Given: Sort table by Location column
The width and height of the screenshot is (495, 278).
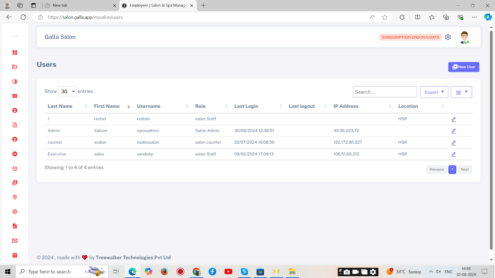Looking at the screenshot, I should pyautogui.click(x=421, y=106).
